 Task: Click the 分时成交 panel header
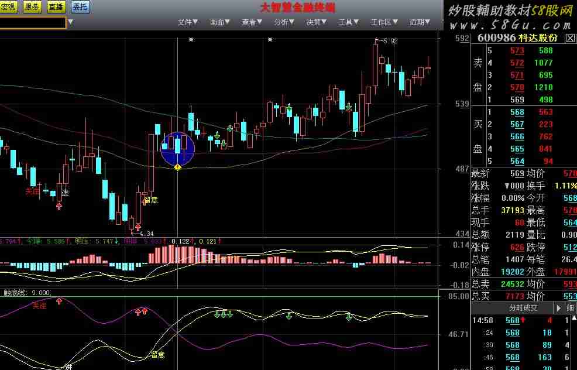click(523, 308)
